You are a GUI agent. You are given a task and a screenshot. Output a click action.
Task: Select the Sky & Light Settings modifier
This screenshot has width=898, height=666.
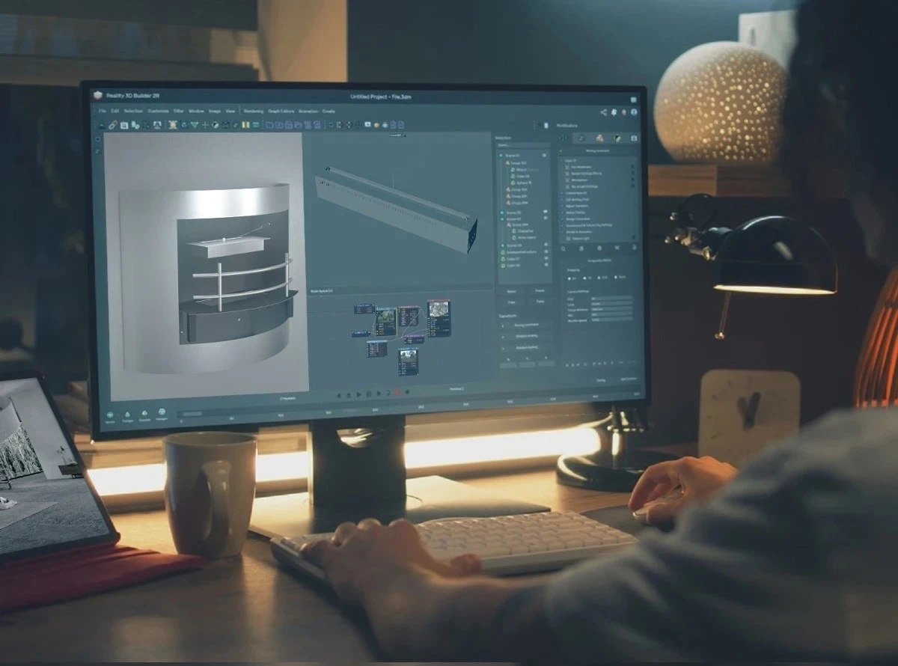pos(583,186)
